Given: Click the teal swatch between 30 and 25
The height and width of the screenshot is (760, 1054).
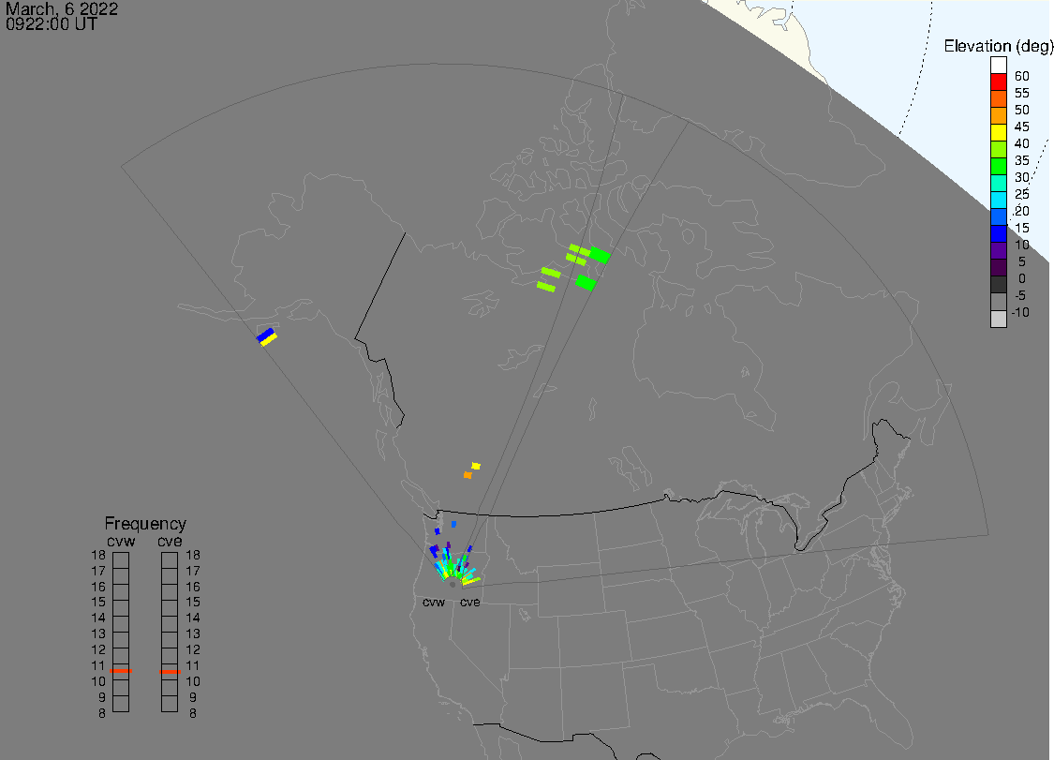Looking at the screenshot, I should (998, 183).
